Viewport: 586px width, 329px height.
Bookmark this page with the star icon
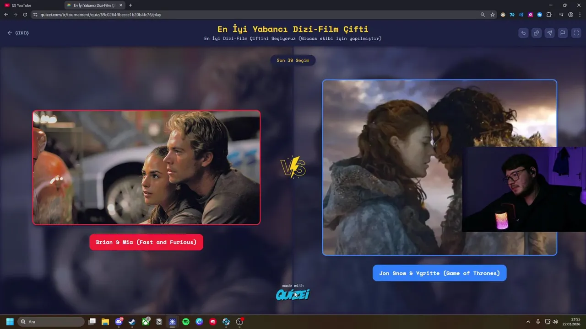(493, 15)
